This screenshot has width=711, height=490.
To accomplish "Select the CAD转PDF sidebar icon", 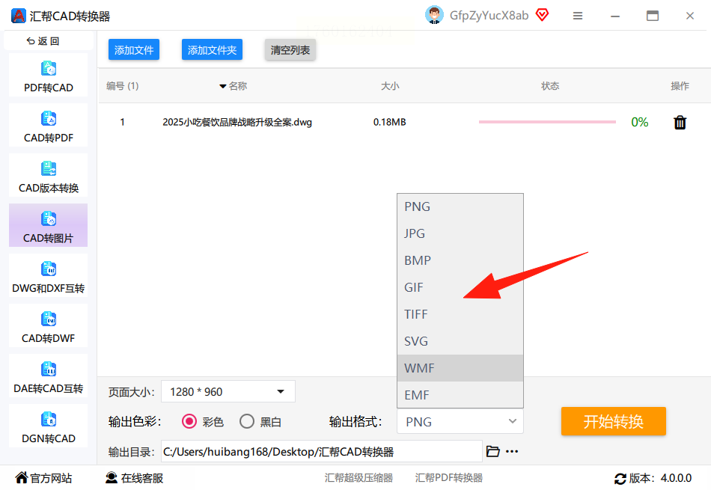I will tap(49, 119).
